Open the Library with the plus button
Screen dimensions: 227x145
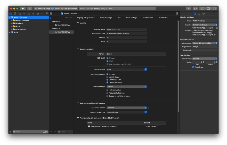click(189, 9)
